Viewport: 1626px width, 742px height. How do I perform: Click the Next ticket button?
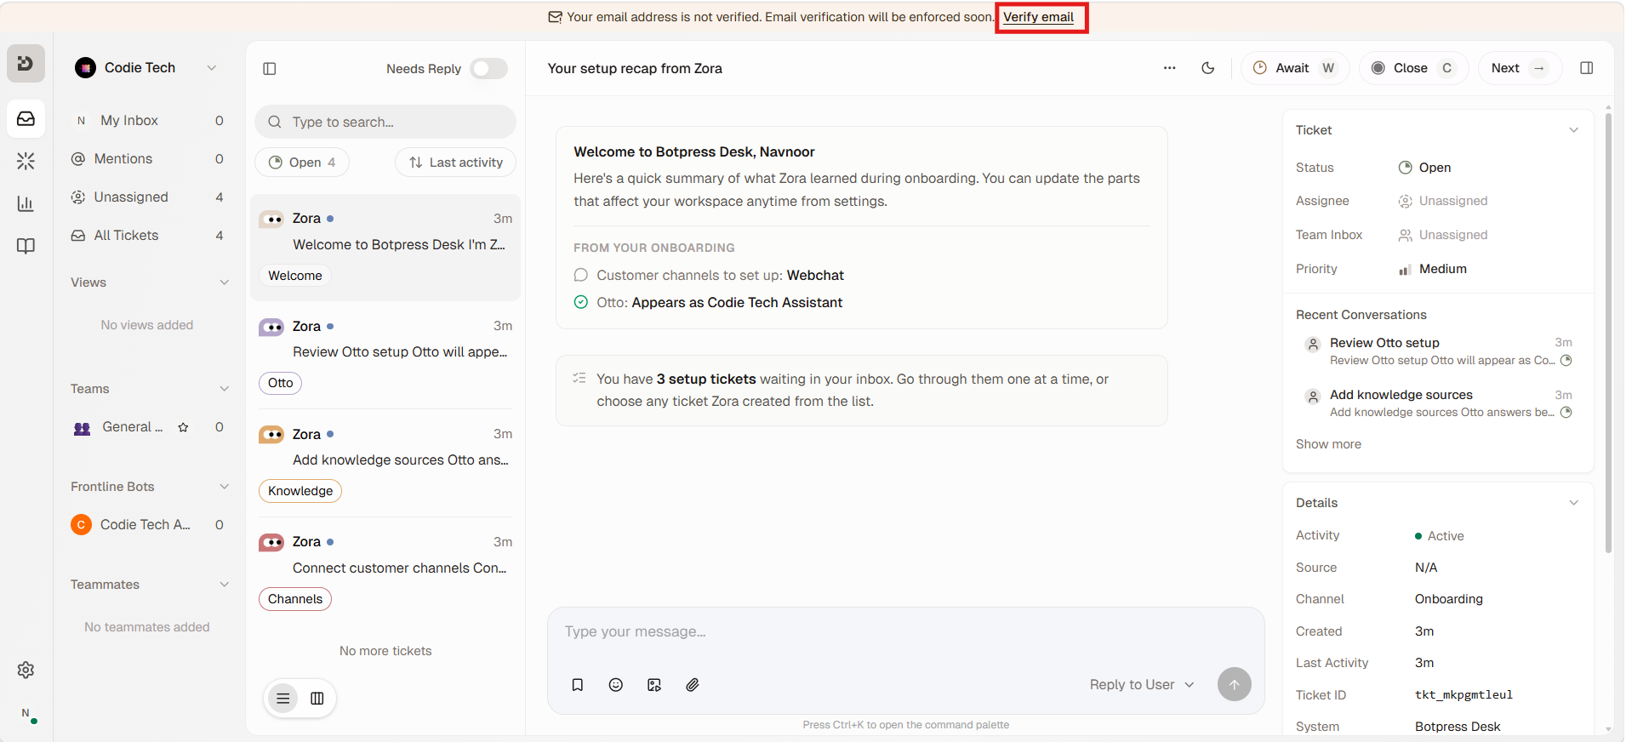pyautogui.click(x=1520, y=68)
